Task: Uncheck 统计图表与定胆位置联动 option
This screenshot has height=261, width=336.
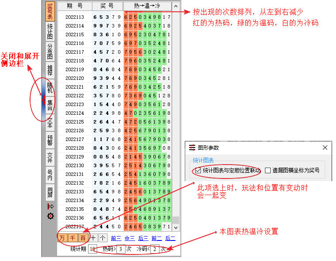Action: click(x=198, y=170)
